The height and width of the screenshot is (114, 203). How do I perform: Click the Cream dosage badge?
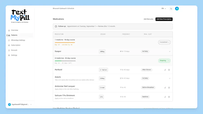[102, 88]
